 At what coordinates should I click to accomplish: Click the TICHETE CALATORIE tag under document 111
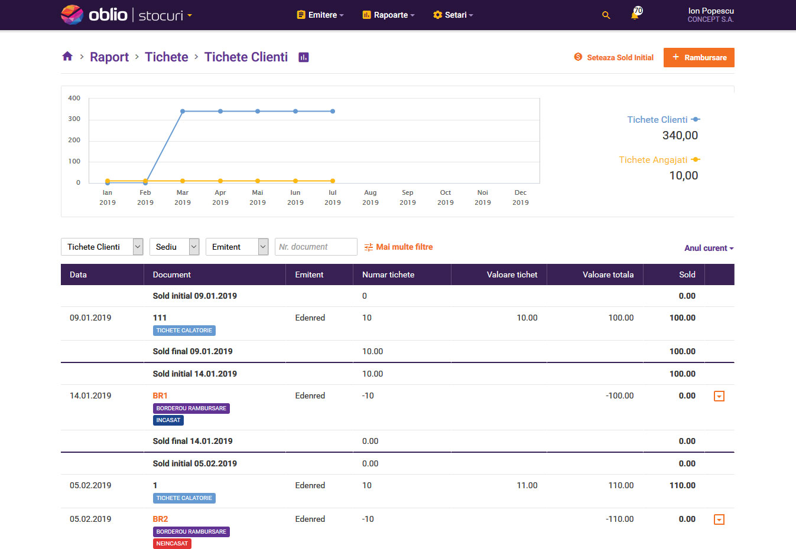pyautogui.click(x=184, y=331)
